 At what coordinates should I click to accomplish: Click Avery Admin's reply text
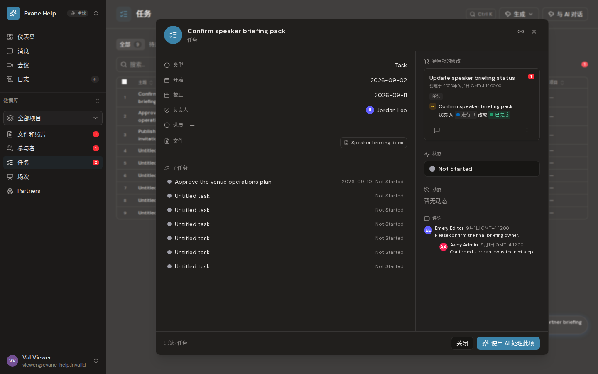pos(492,252)
